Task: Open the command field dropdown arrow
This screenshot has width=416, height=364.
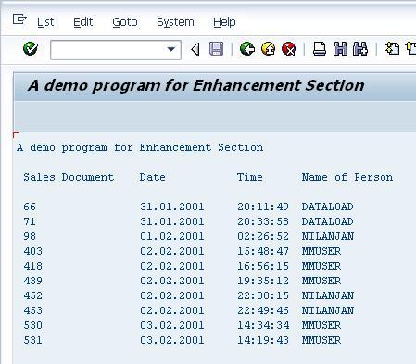Action: click(171, 49)
